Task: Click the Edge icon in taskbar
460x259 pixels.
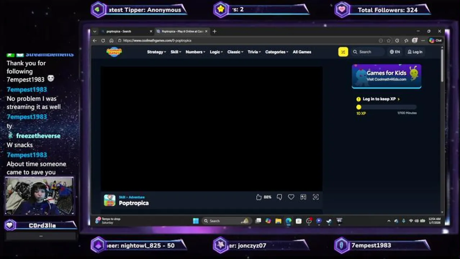Action: point(288,221)
